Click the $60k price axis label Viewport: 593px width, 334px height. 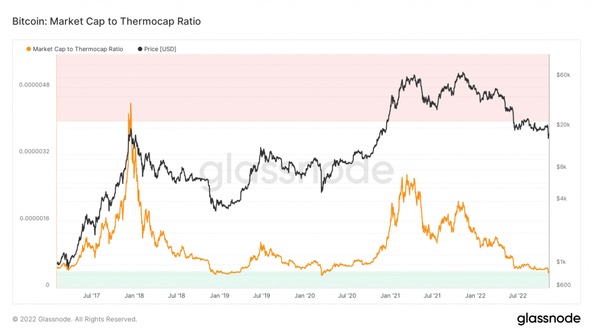563,75
